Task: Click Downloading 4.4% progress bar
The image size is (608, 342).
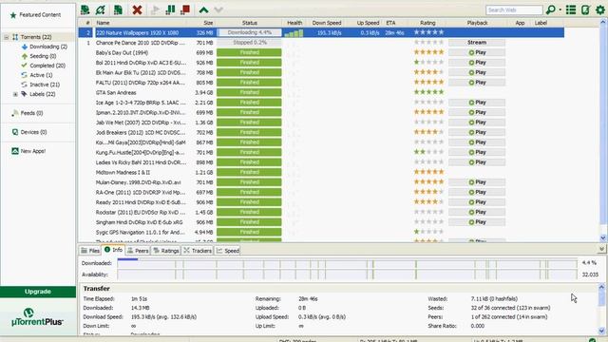Action: tap(249, 32)
